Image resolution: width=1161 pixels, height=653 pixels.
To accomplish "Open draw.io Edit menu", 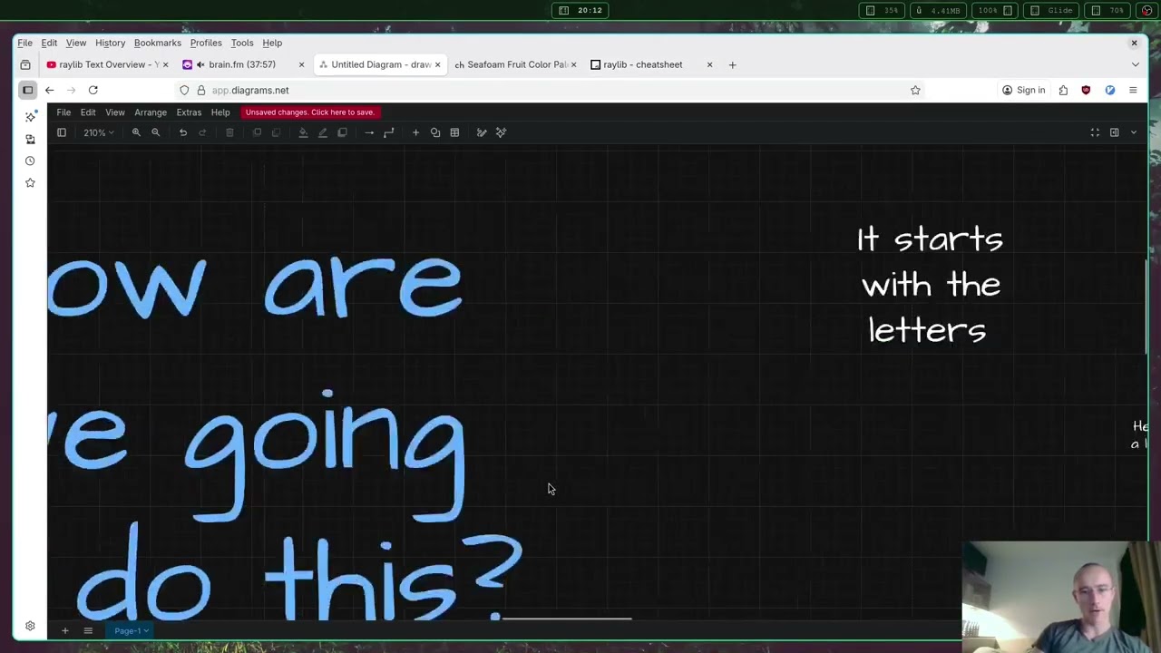I will (x=88, y=112).
